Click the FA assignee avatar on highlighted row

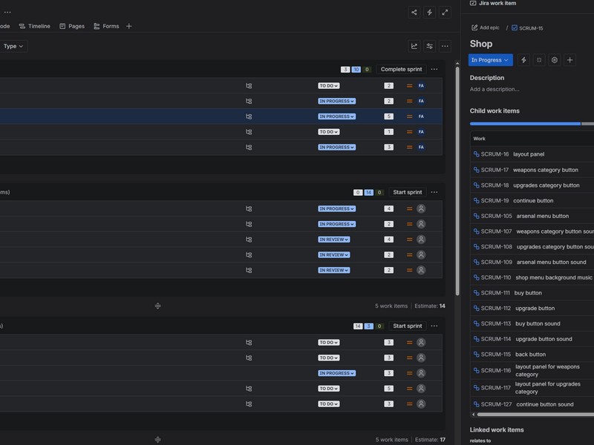coord(421,116)
